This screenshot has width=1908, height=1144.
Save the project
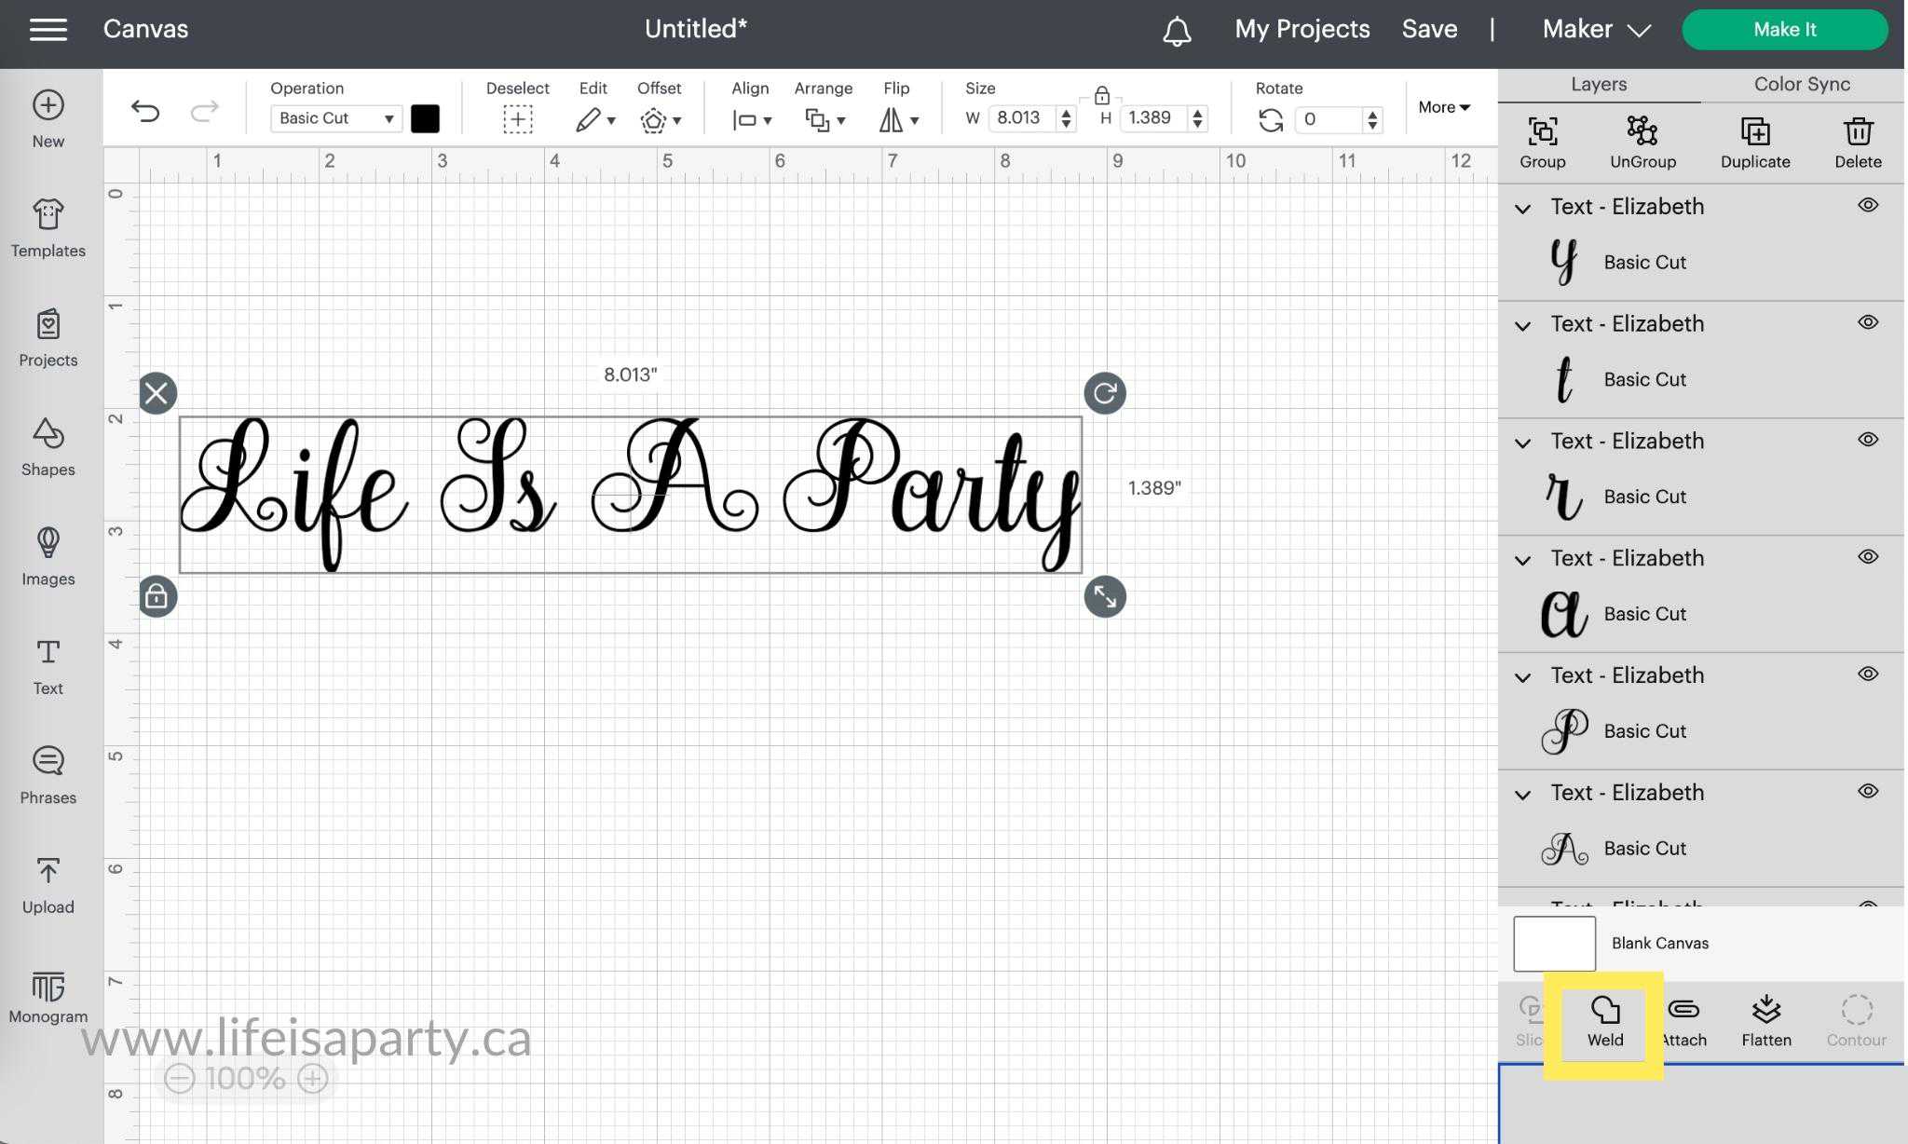(x=1429, y=30)
